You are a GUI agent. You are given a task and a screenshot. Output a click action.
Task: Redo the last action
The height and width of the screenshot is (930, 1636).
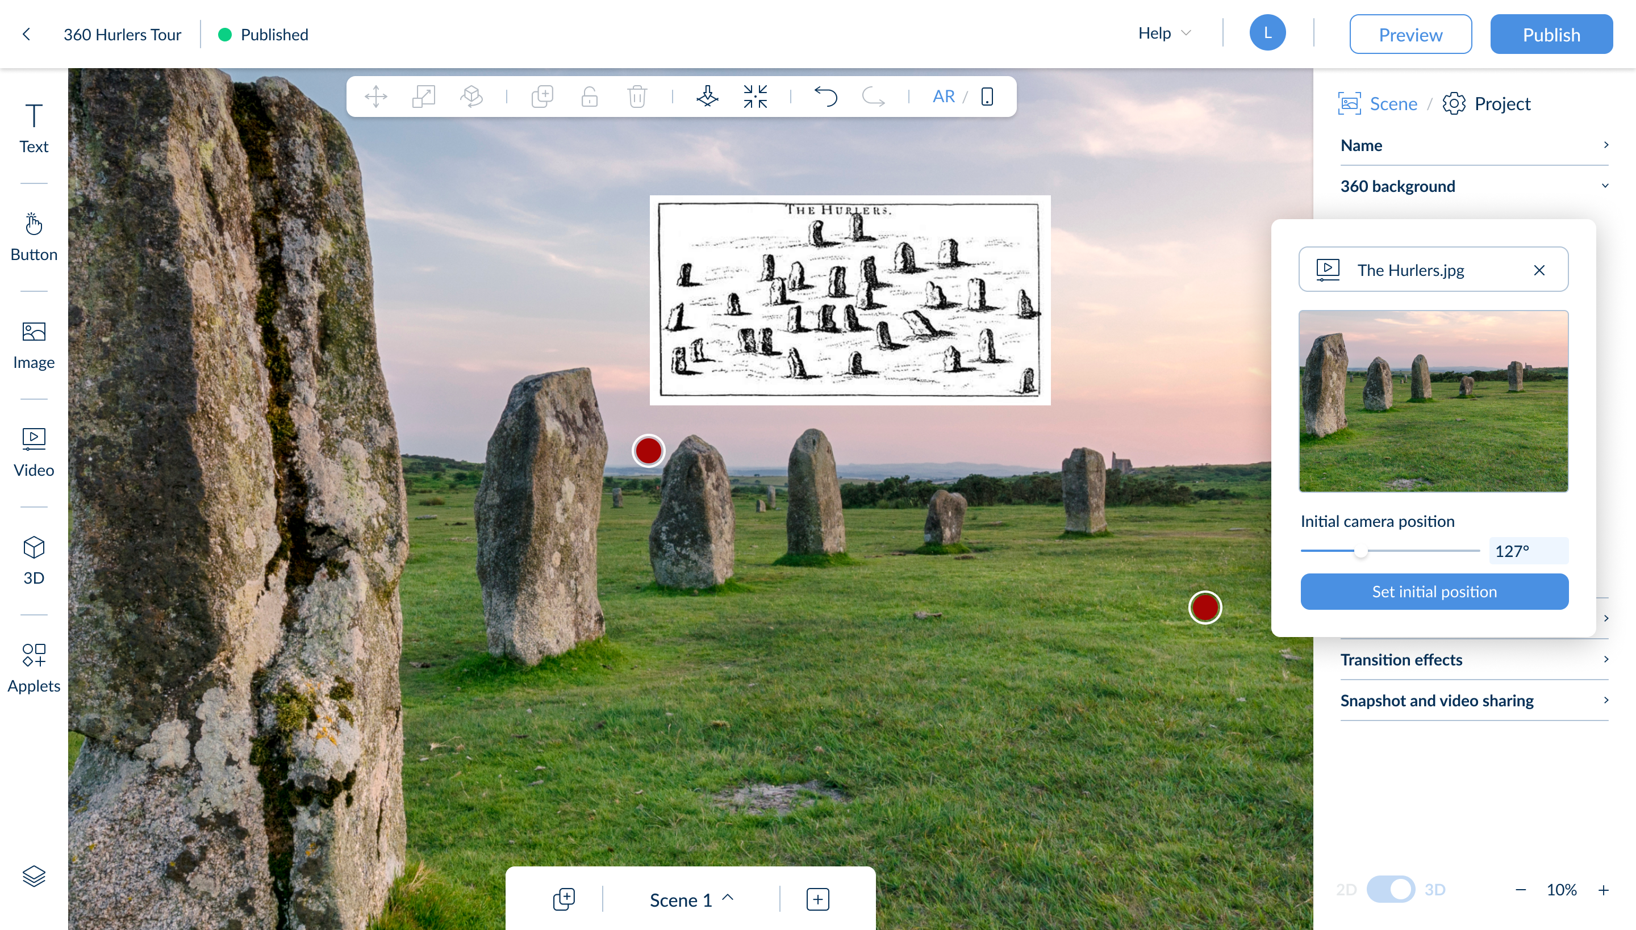click(x=873, y=97)
